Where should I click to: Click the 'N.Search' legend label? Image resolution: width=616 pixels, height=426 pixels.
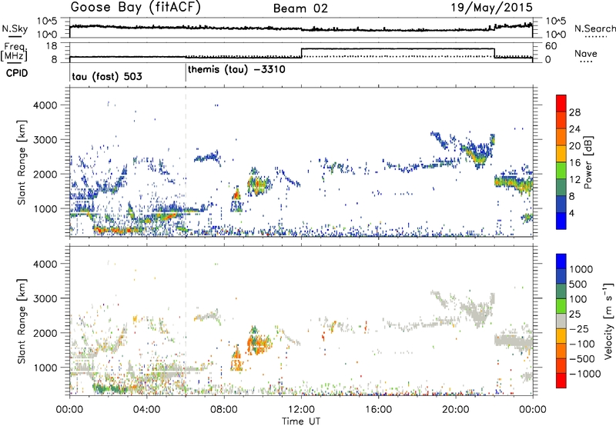(x=595, y=28)
